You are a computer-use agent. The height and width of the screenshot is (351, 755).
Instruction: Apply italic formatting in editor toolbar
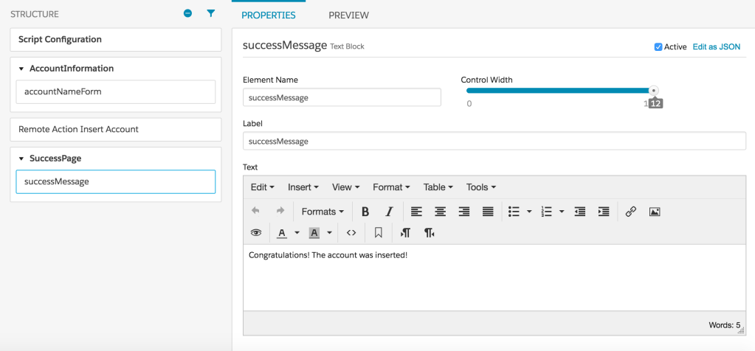click(x=389, y=212)
